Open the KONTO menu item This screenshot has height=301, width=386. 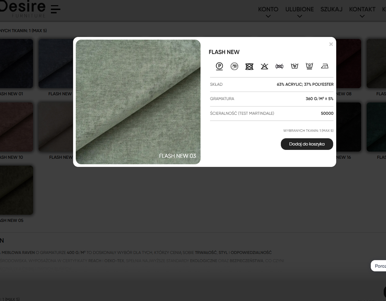point(268,9)
